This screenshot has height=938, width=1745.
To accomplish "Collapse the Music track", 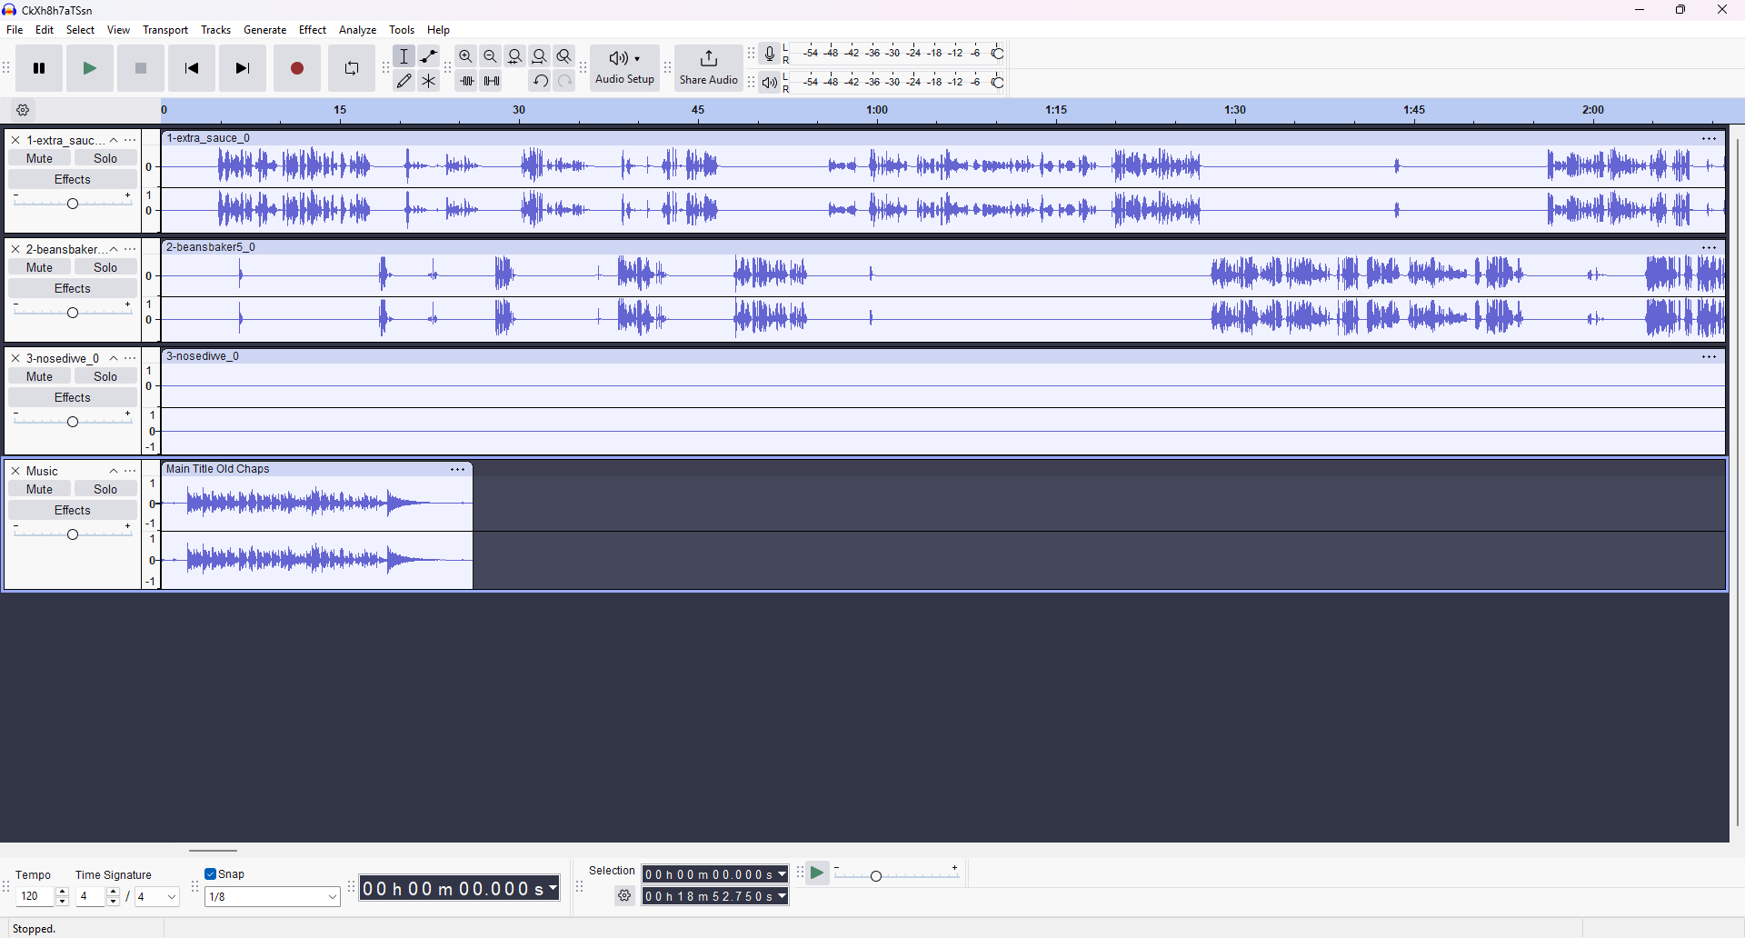I will click(x=114, y=471).
